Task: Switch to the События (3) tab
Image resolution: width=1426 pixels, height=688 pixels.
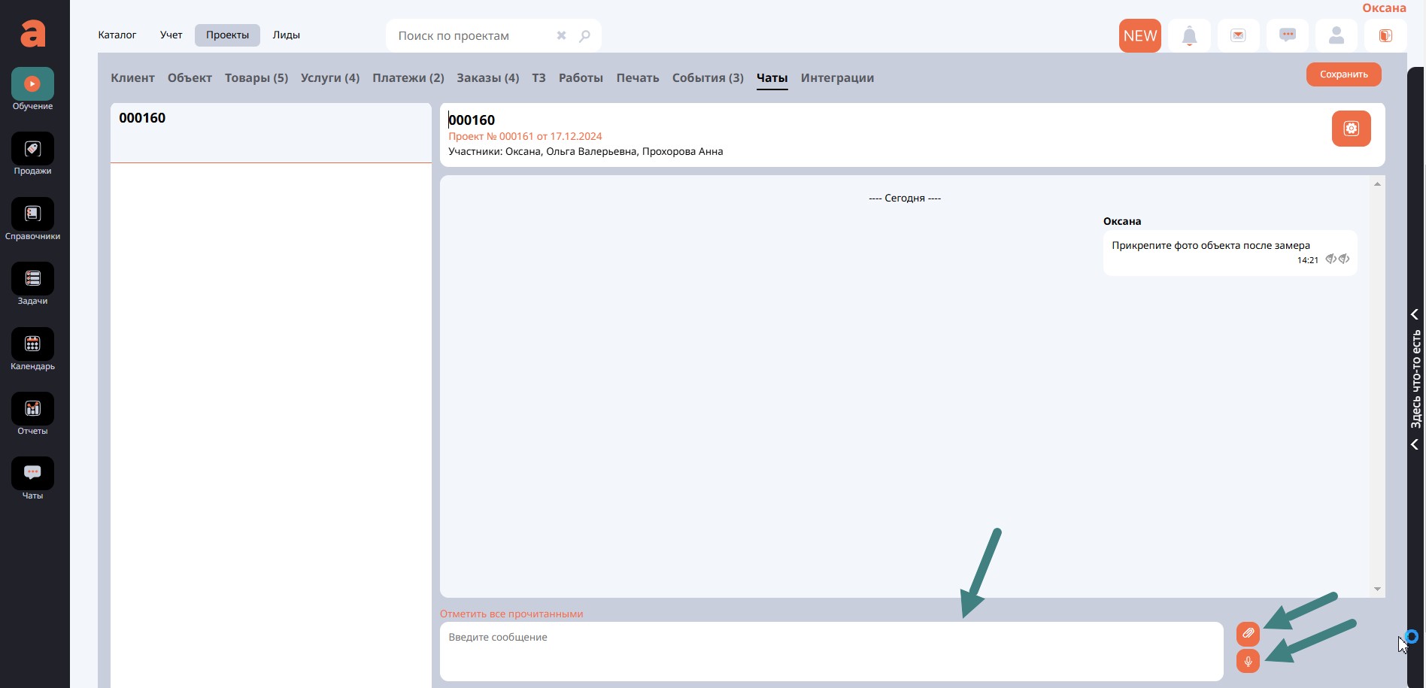Action: tap(707, 78)
